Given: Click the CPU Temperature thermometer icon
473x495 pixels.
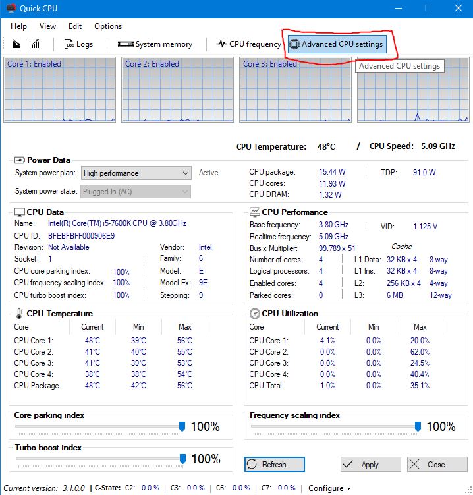Looking at the screenshot, I should coord(20,314).
